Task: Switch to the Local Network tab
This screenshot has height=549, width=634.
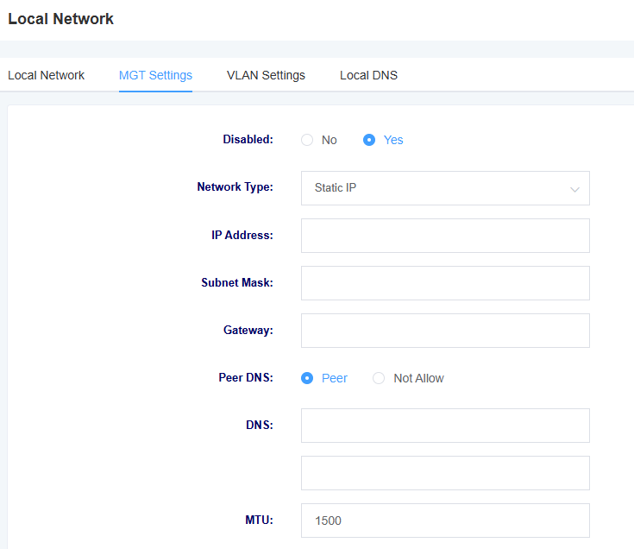Action: (46, 75)
